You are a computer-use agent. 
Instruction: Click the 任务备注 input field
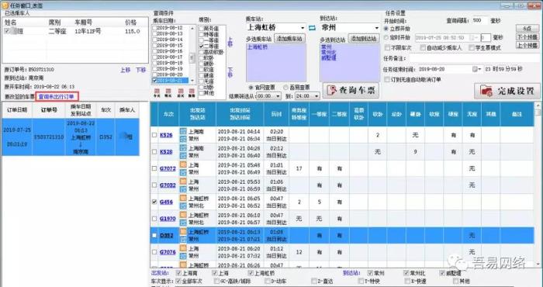(475, 58)
